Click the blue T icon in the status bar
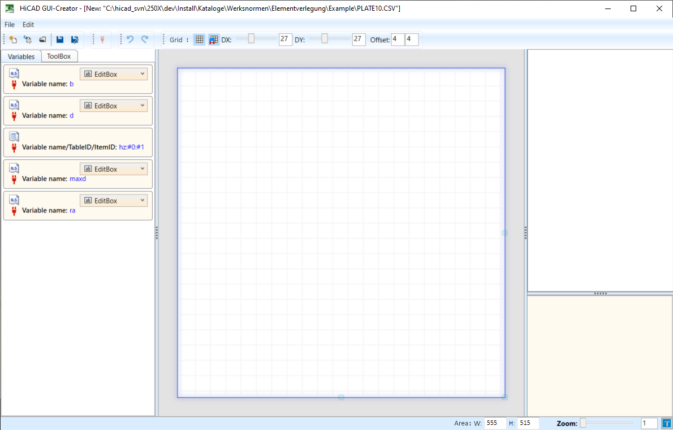673x430 pixels. coord(666,423)
